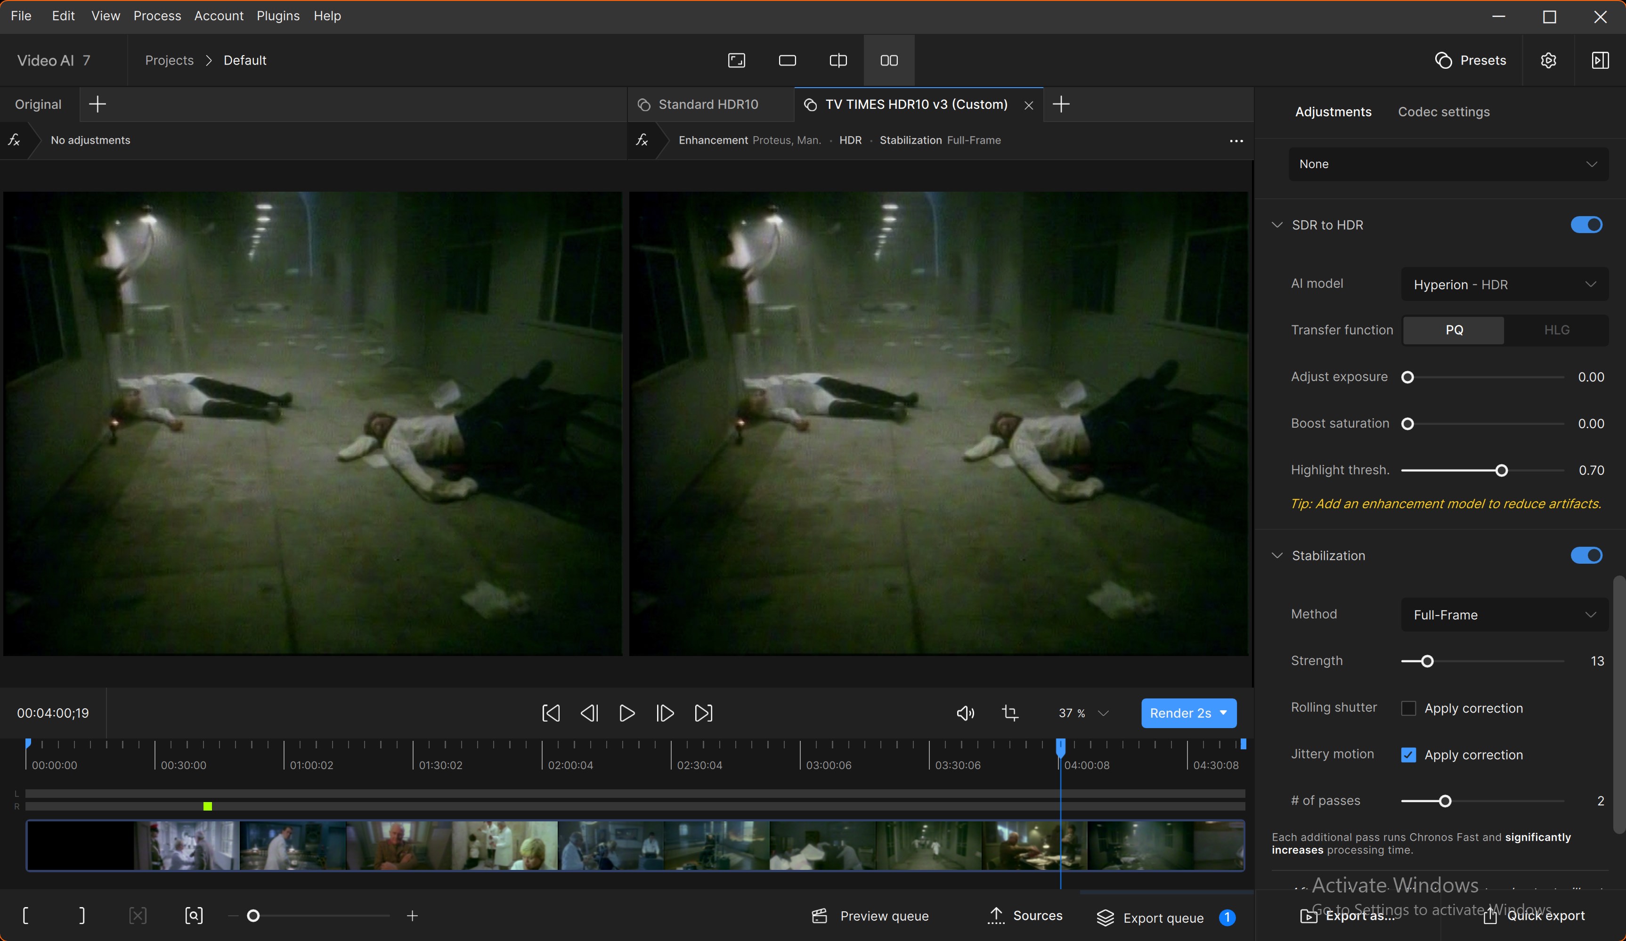Add a new enhancement tab
This screenshot has width=1626, height=941.
click(x=1061, y=104)
